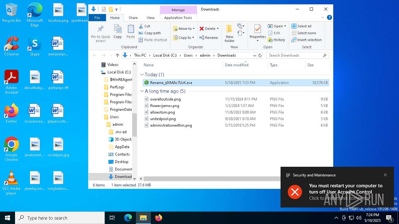Expand the Open button dropdown arrow

[285, 26]
